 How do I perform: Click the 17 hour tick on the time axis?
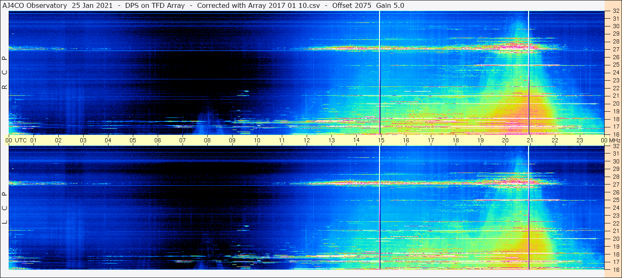coord(431,140)
